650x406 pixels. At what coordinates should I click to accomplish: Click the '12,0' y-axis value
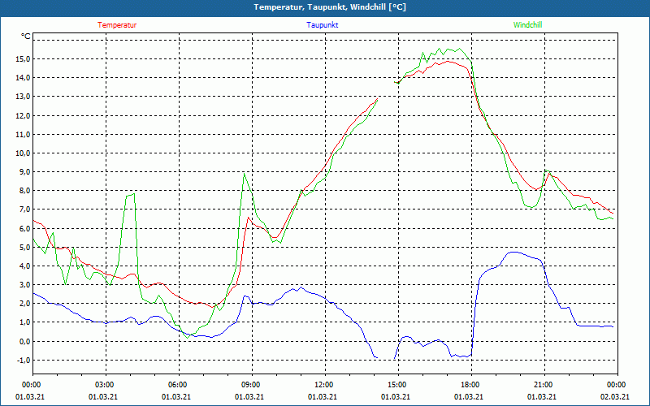pyautogui.click(x=23, y=115)
